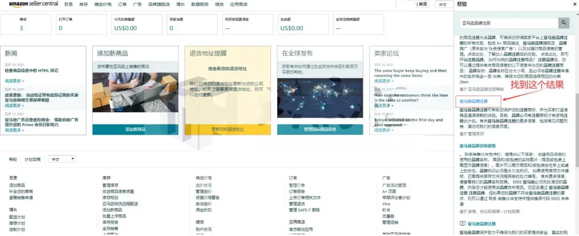Click the 管理 SAFE-T 索赔 footer link
The height and width of the screenshot is (236, 579).
[305, 210]
